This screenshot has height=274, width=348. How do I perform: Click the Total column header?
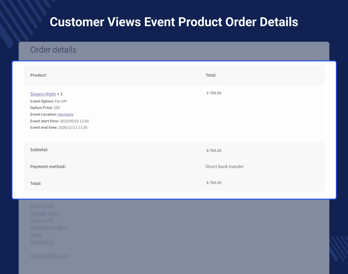tap(210, 75)
